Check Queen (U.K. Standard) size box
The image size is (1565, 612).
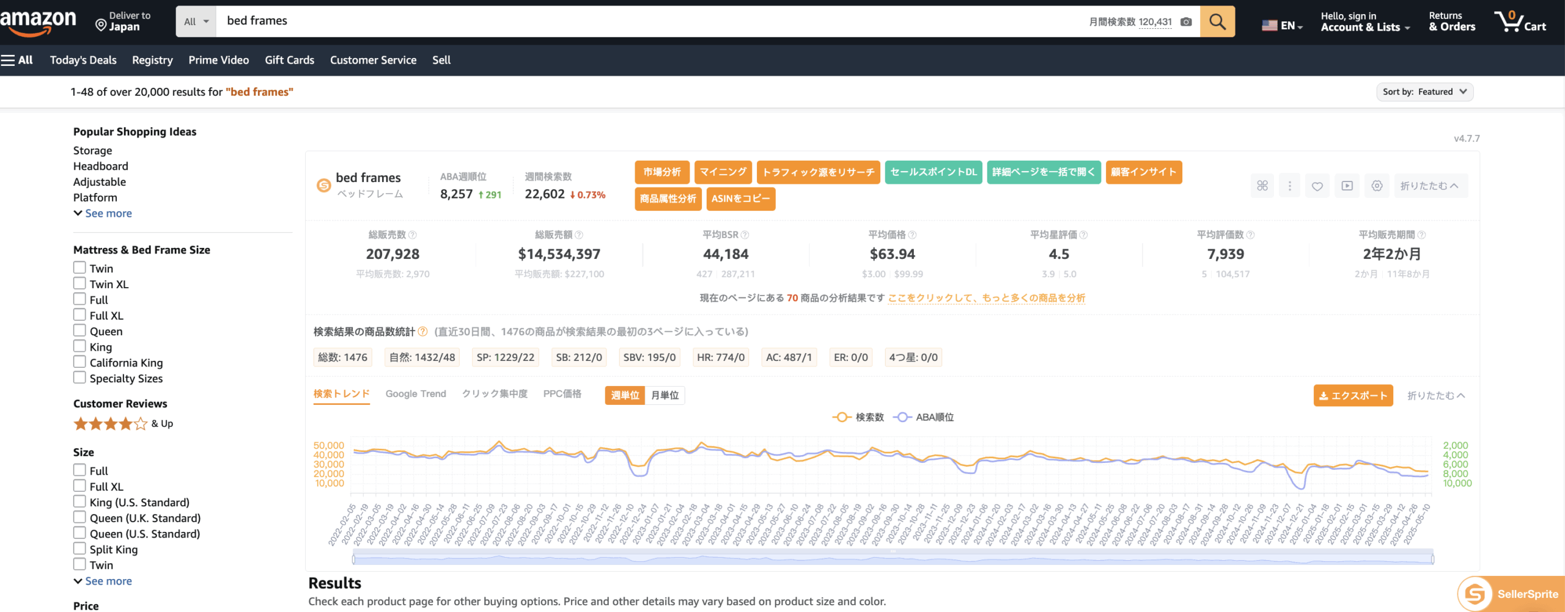(x=79, y=517)
